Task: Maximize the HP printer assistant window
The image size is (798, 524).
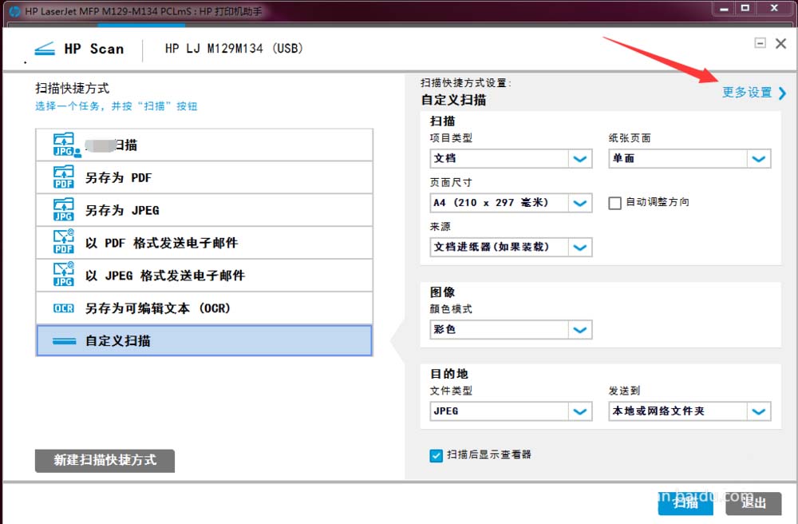Action: pos(745,9)
